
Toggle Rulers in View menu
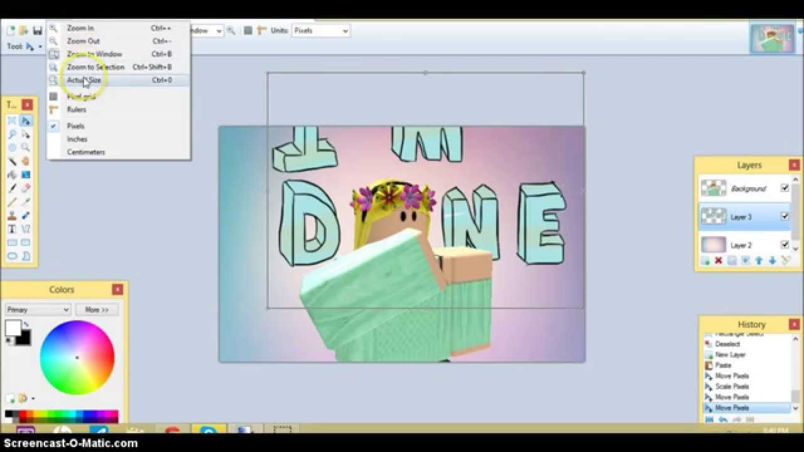(x=118, y=109)
